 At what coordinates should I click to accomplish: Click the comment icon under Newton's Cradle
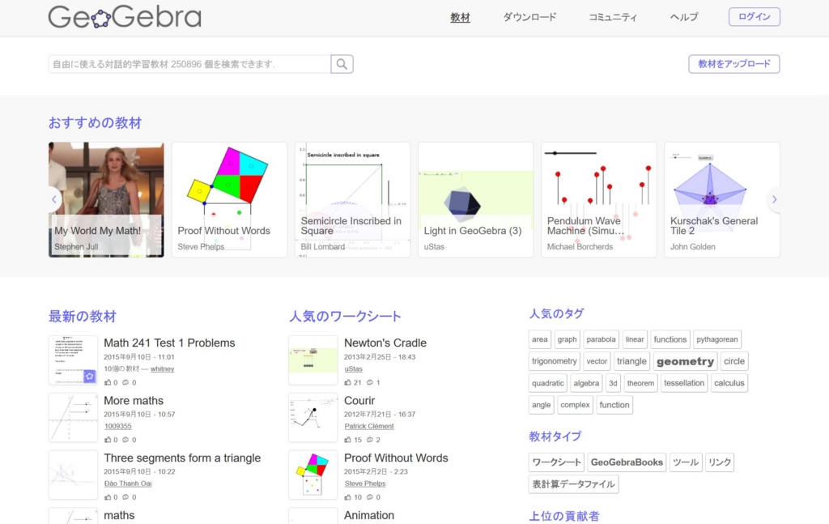(x=369, y=382)
